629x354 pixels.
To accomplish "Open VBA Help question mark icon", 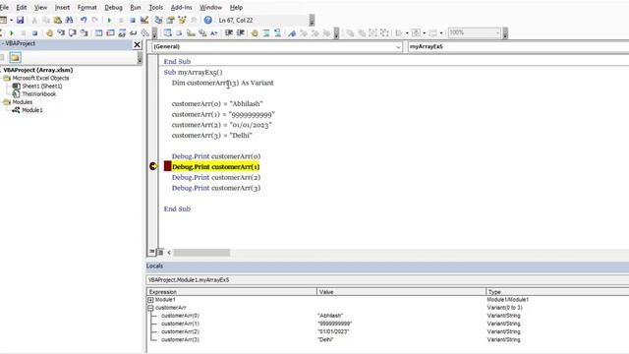I will pyautogui.click(x=207, y=20).
